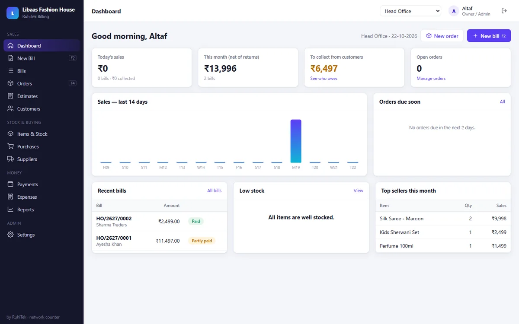This screenshot has width=519, height=324.
Task: Open bill HO/2627/0002 row
Action: tap(160, 221)
